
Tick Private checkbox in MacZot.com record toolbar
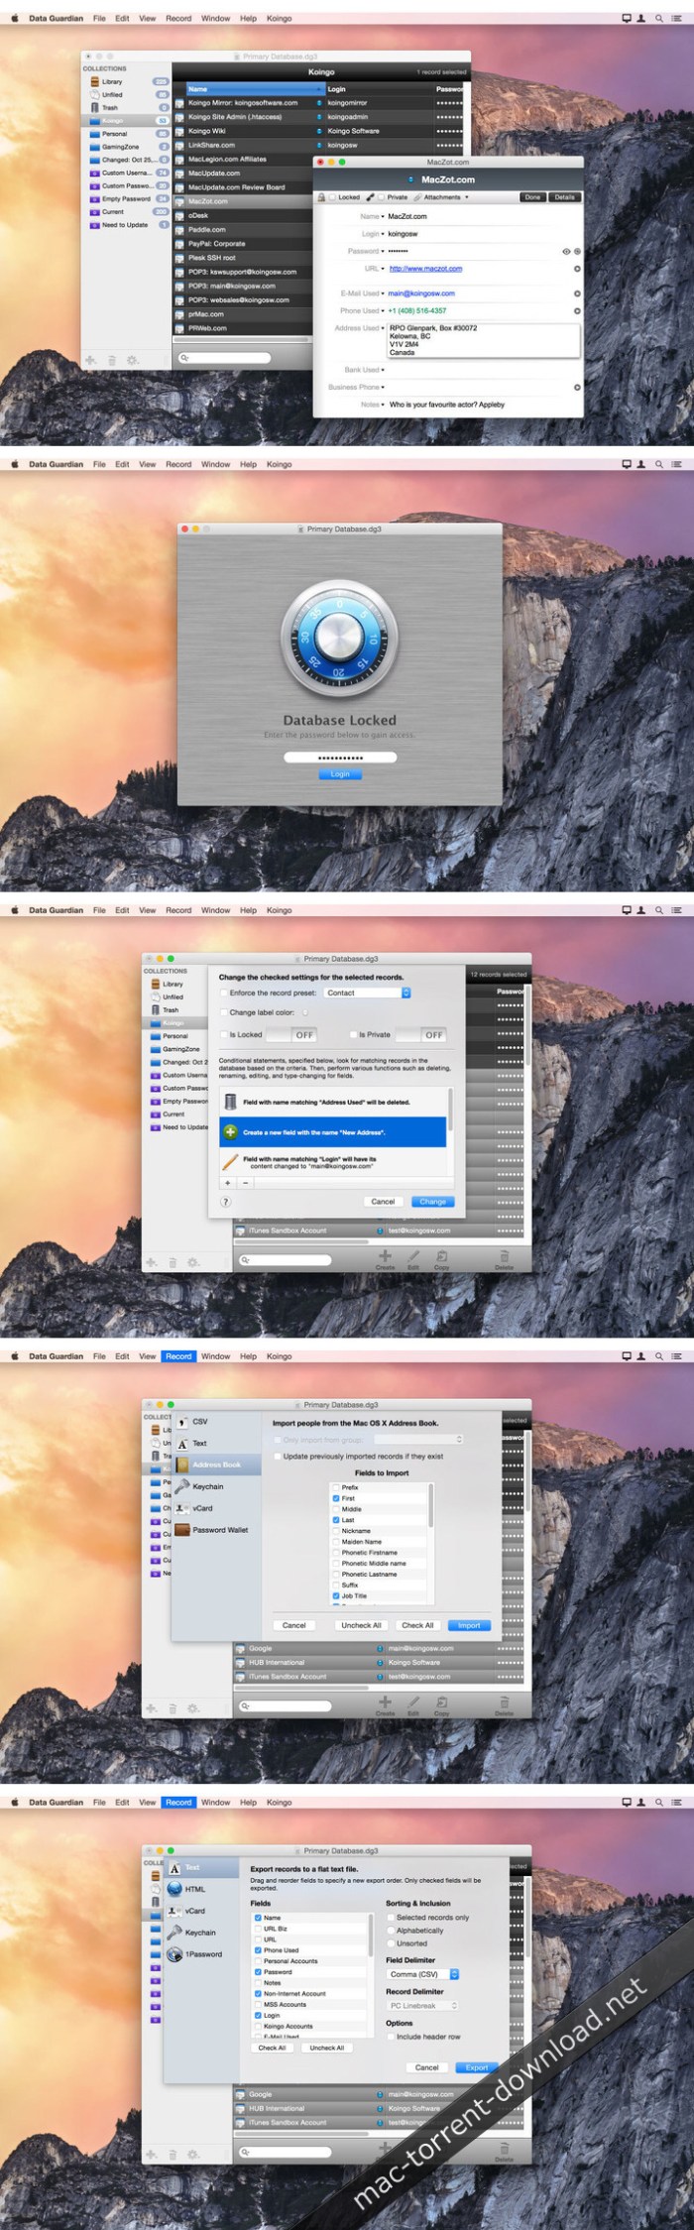[x=381, y=197]
